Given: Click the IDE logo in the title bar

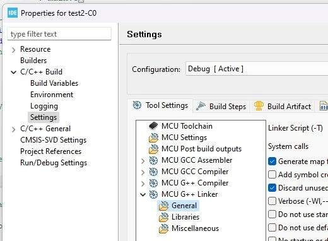Looking at the screenshot, I should (x=13, y=13).
